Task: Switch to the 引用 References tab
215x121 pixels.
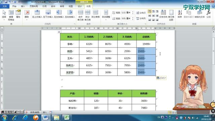Action: point(44,6)
